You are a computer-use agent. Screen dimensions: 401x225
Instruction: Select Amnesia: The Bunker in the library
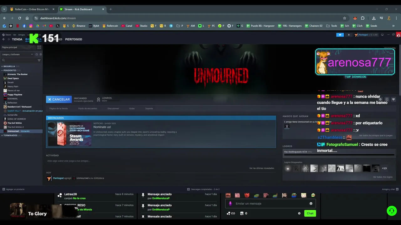pyautogui.click(x=18, y=74)
